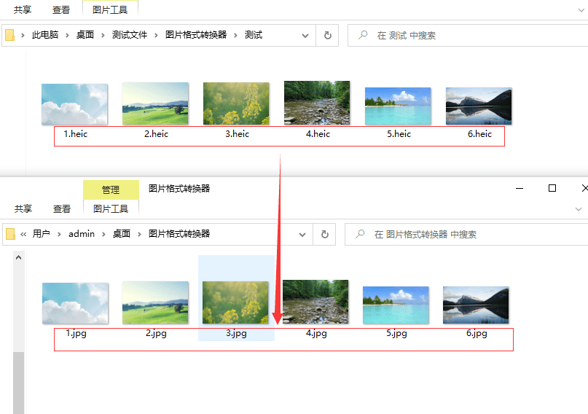Navigate to 桌面 in lower address bar
588x414 pixels.
point(122,234)
